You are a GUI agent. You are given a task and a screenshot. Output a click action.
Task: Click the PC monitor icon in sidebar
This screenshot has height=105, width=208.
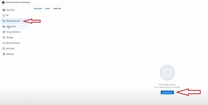4,15
